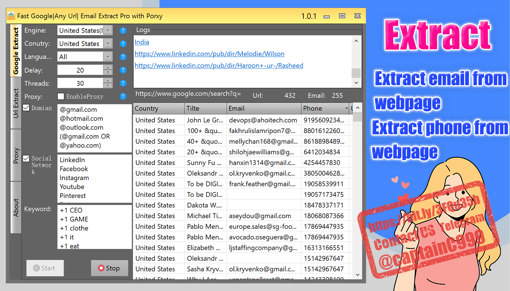Viewport: 510px width, 291px height.
Task: Expand the Country dropdown showing United States
Action: (107, 43)
